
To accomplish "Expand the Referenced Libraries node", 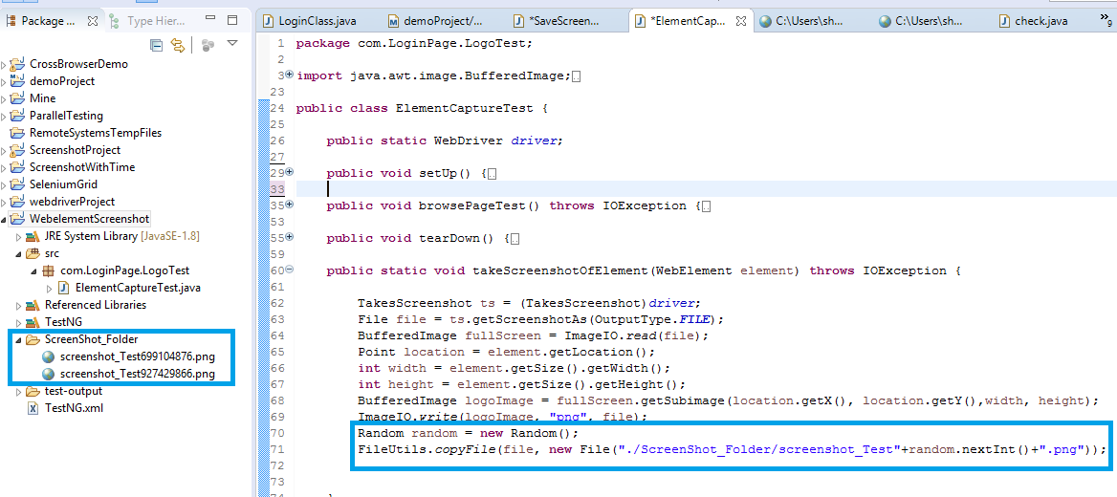I will click(x=18, y=306).
